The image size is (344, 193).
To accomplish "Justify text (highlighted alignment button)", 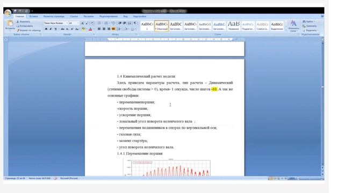I will point(113,29).
